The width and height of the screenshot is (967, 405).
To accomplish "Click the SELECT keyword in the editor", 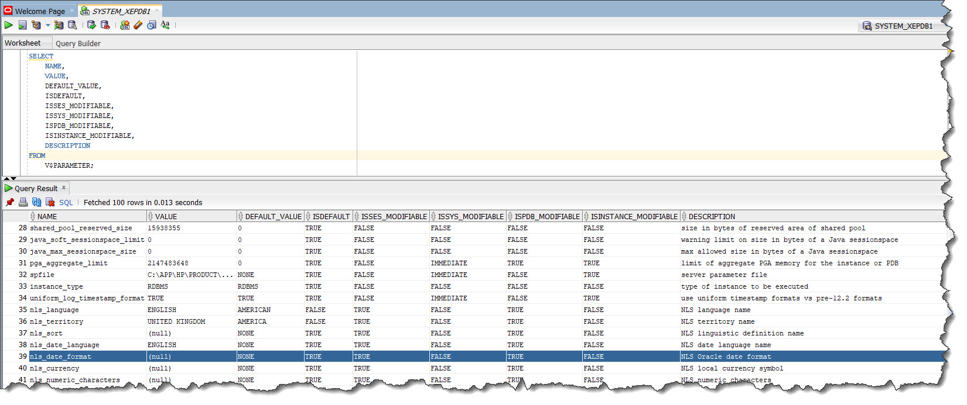I will 41,56.
